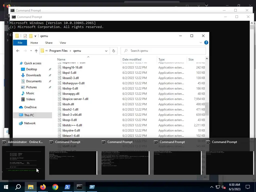
Task: Show hidden system tray icons
Action: (x=211, y=187)
